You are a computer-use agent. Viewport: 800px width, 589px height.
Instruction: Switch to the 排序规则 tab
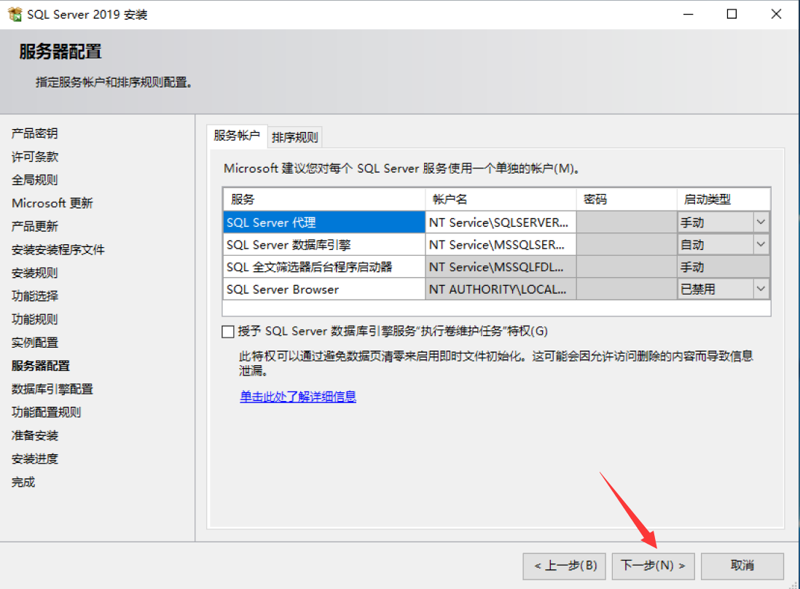pyautogui.click(x=295, y=137)
